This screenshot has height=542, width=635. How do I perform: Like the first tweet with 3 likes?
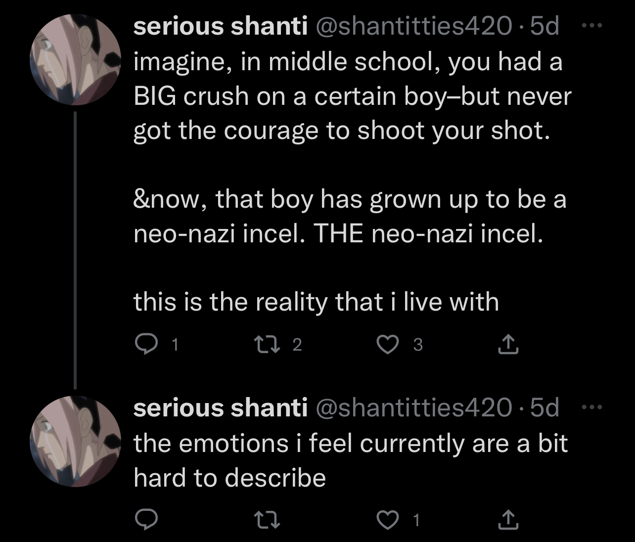[388, 345]
